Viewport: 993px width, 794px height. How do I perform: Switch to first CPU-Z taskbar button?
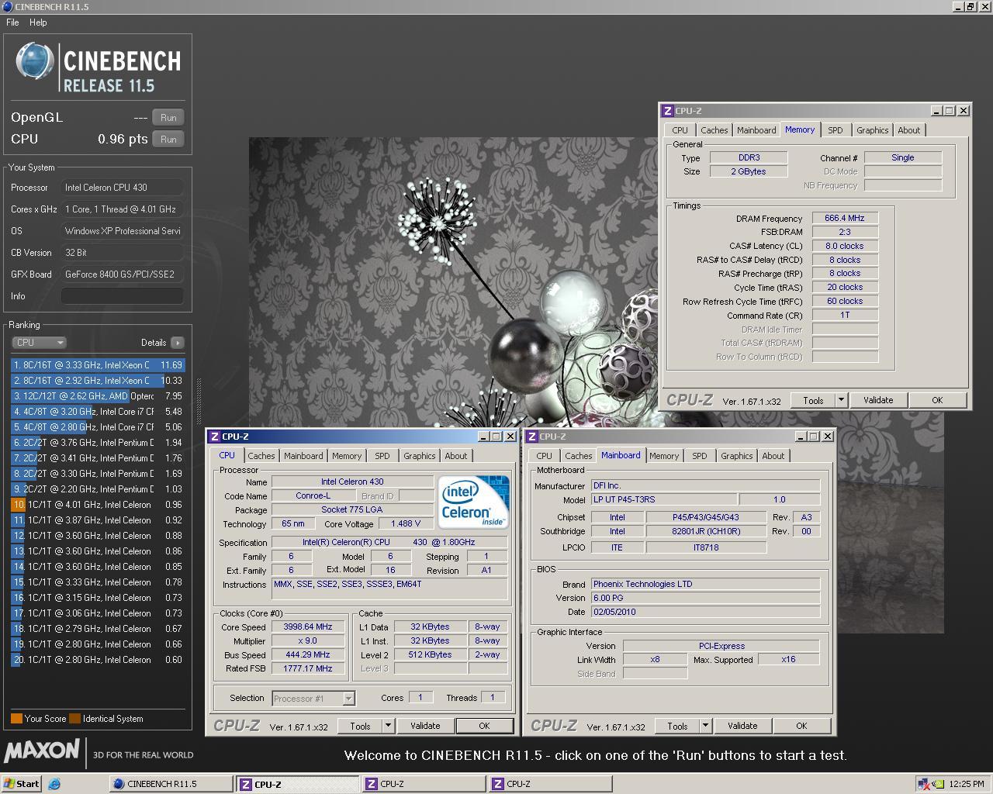click(x=297, y=784)
